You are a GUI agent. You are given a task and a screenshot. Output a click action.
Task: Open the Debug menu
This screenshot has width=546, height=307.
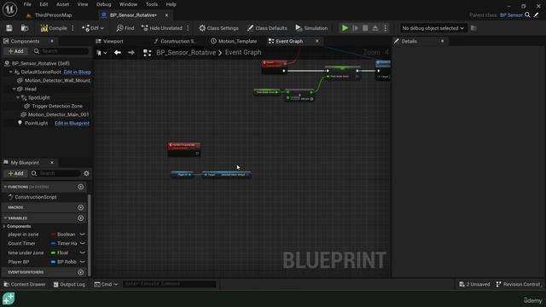(x=104, y=4)
